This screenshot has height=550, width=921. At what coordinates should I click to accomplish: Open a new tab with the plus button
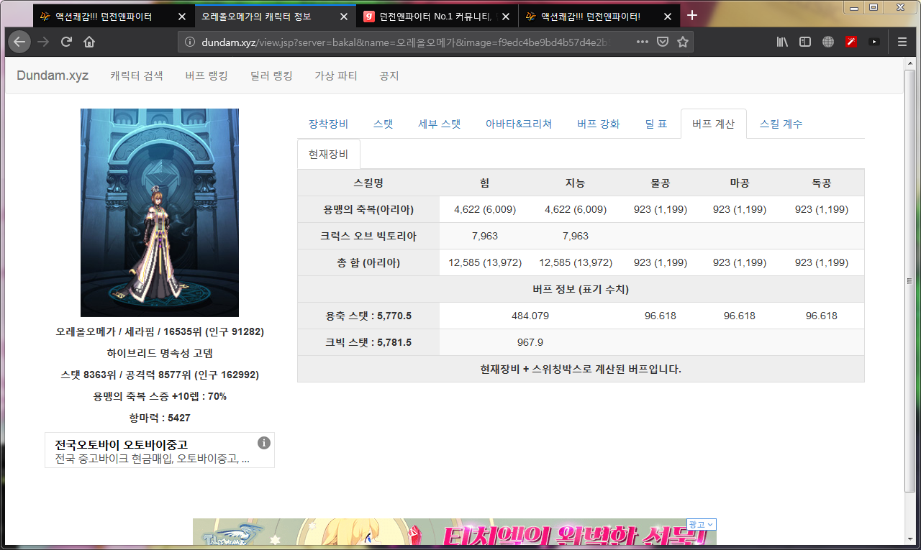click(692, 15)
